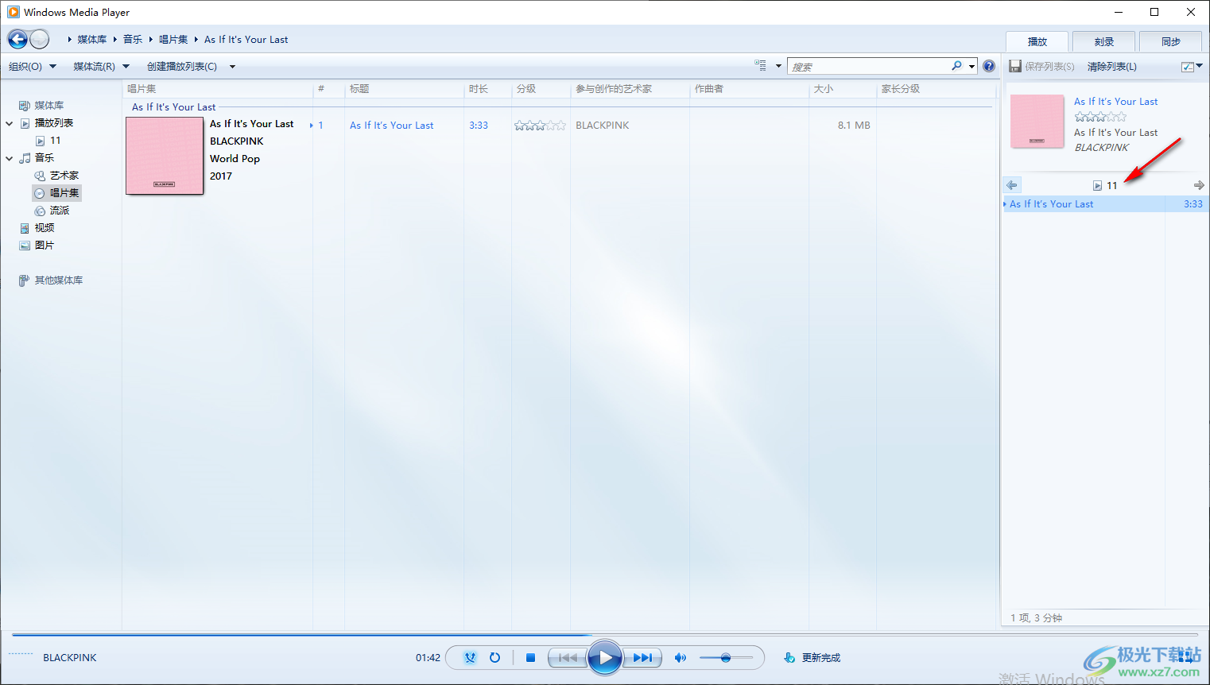Image resolution: width=1210 pixels, height=685 pixels.
Task: Go to next playlist with right arrow
Action: (x=1199, y=185)
